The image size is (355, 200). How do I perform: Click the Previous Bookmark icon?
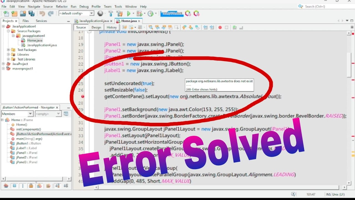coord(184,27)
